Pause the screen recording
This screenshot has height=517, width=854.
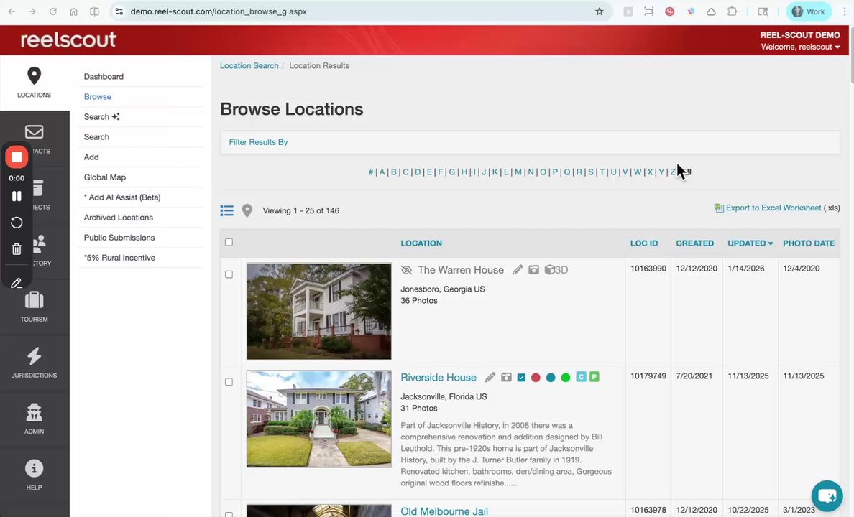(x=17, y=196)
